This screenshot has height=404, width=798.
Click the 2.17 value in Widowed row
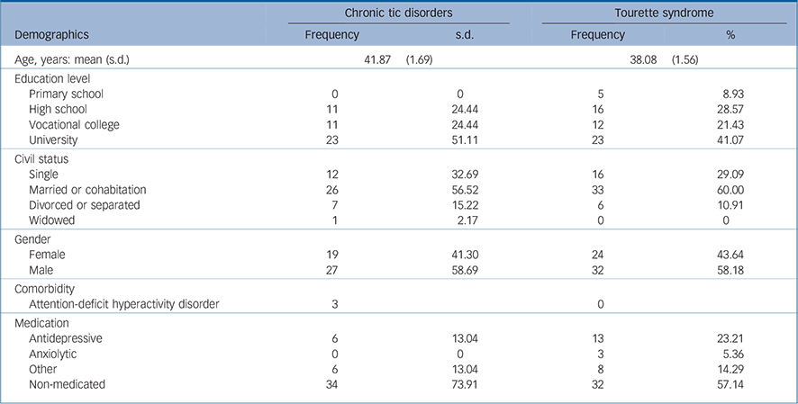467,220
